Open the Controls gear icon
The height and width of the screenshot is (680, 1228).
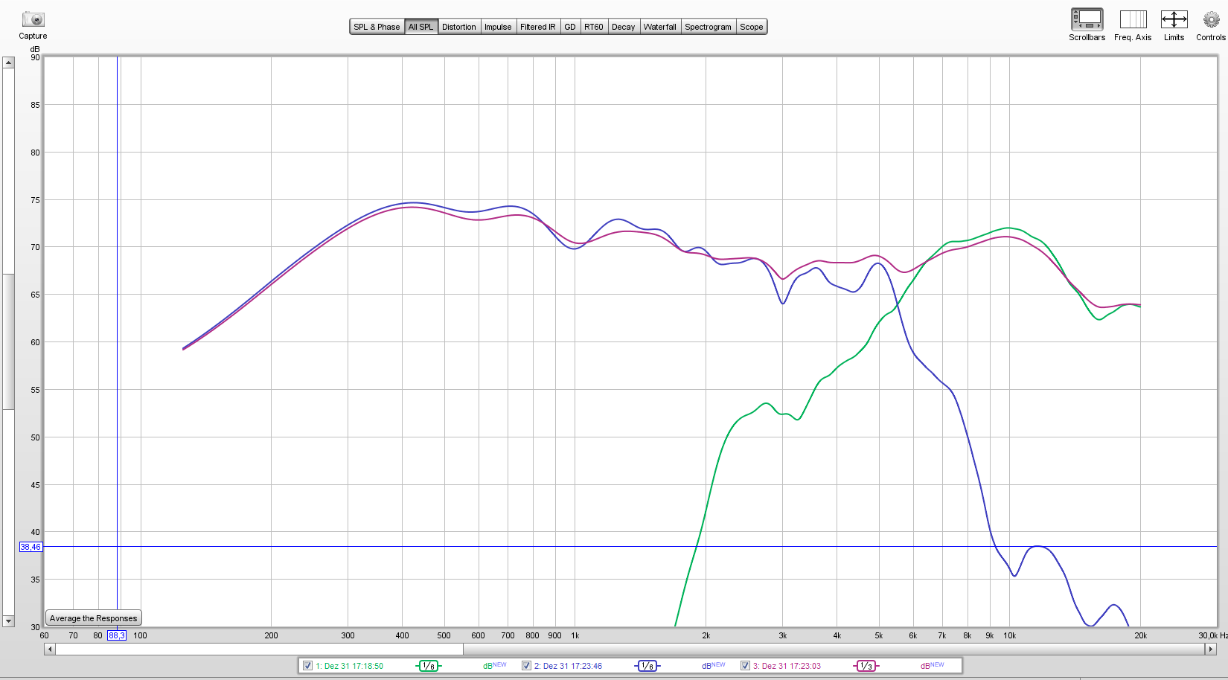pos(1211,19)
